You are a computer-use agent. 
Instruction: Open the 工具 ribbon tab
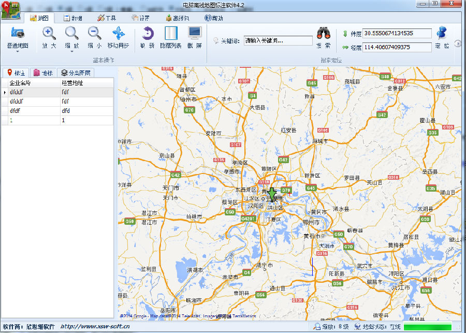(107, 18)
